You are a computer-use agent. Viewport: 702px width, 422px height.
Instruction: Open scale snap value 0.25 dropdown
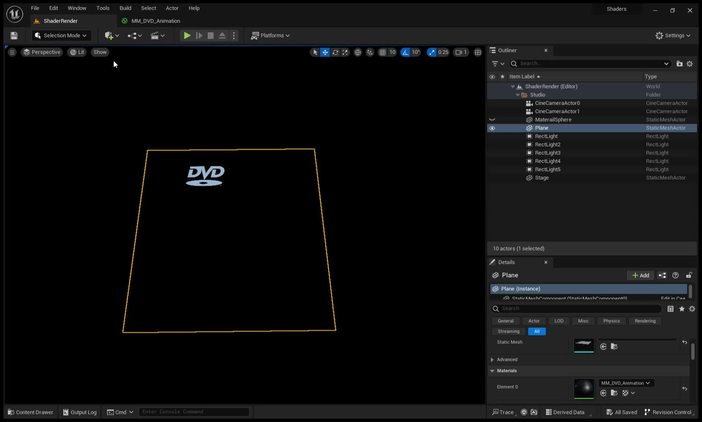443,52
